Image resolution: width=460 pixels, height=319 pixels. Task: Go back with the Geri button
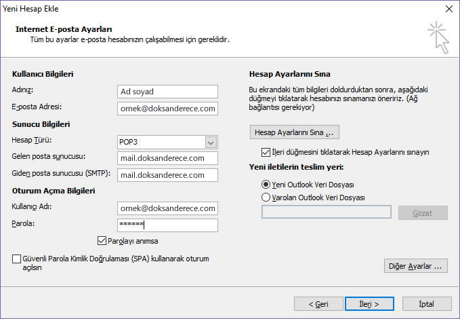[x=318, y=304]
